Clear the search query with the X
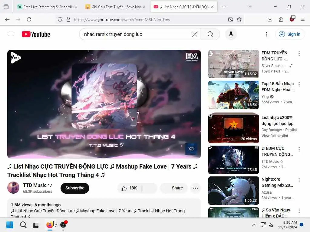 click(195, 34)
